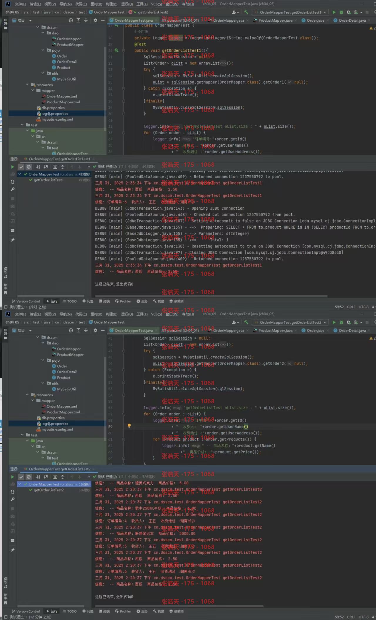Click the Debug bug icon in top window toolbar
This screenshot has height=620, width=376.
coord(341,12)
